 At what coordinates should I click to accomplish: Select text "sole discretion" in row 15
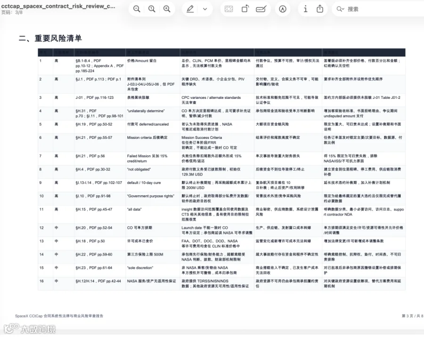(140, 267)
